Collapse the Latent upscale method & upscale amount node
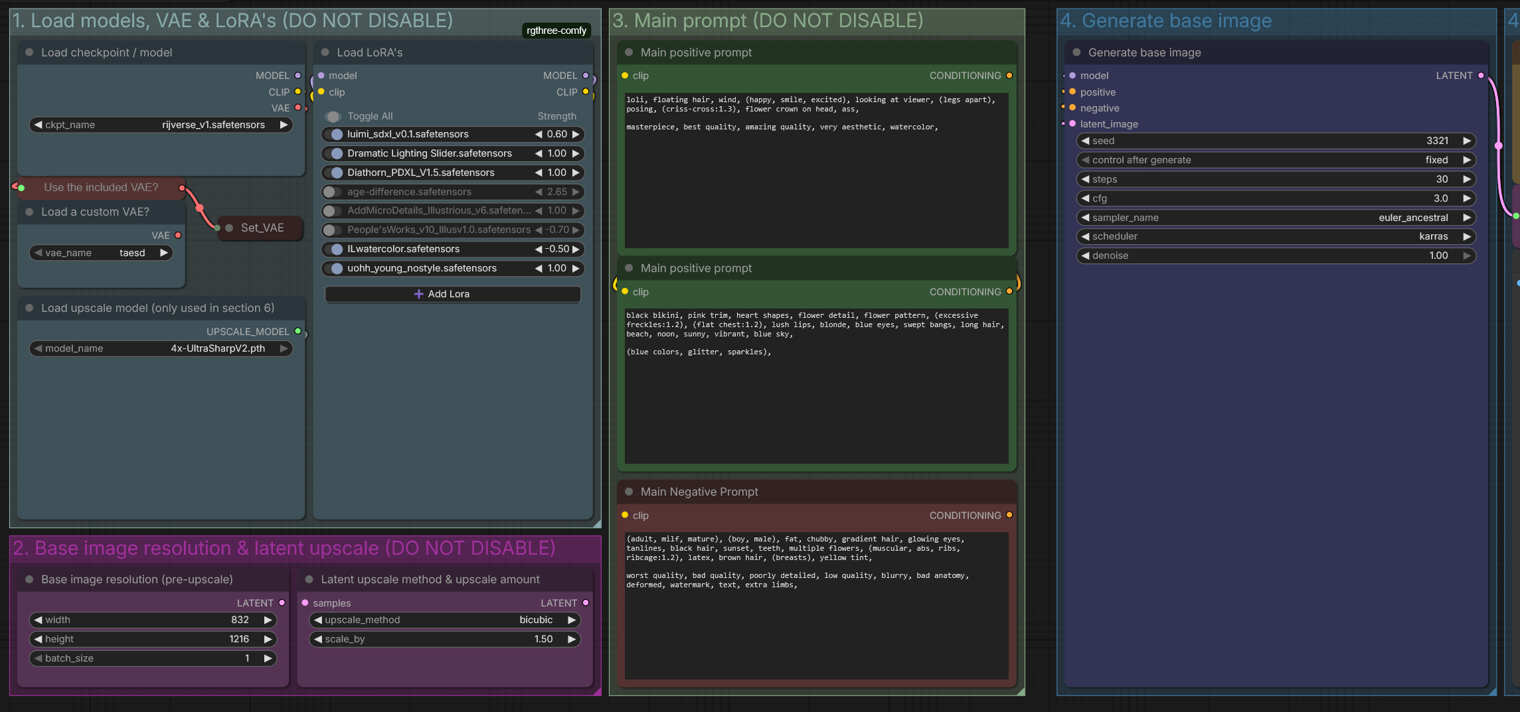 point(309,579)
